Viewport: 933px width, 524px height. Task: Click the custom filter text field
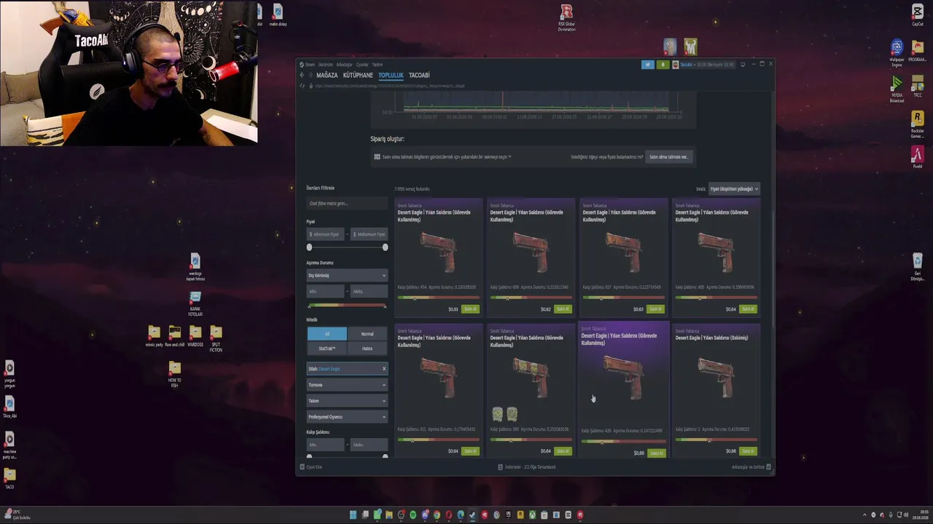pyautogui.click(x=347, y=203)
